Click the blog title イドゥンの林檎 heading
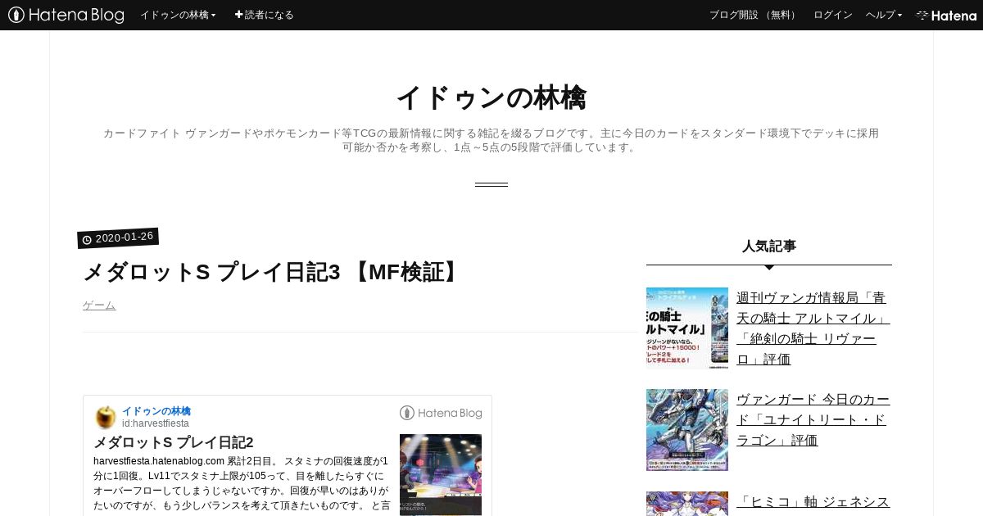 coord(491,98)
